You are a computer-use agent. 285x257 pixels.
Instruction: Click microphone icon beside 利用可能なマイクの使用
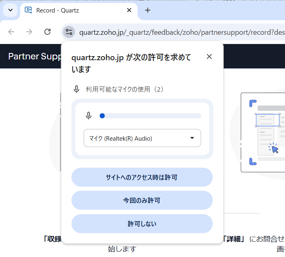76,89
